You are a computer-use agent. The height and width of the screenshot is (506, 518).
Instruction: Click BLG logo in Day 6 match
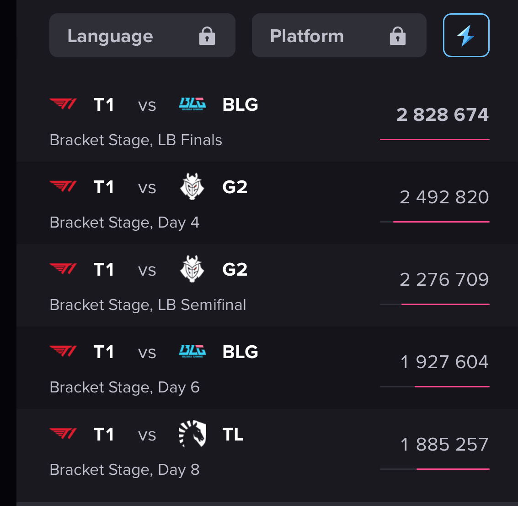pyautogui.click(x=192, y=351)
